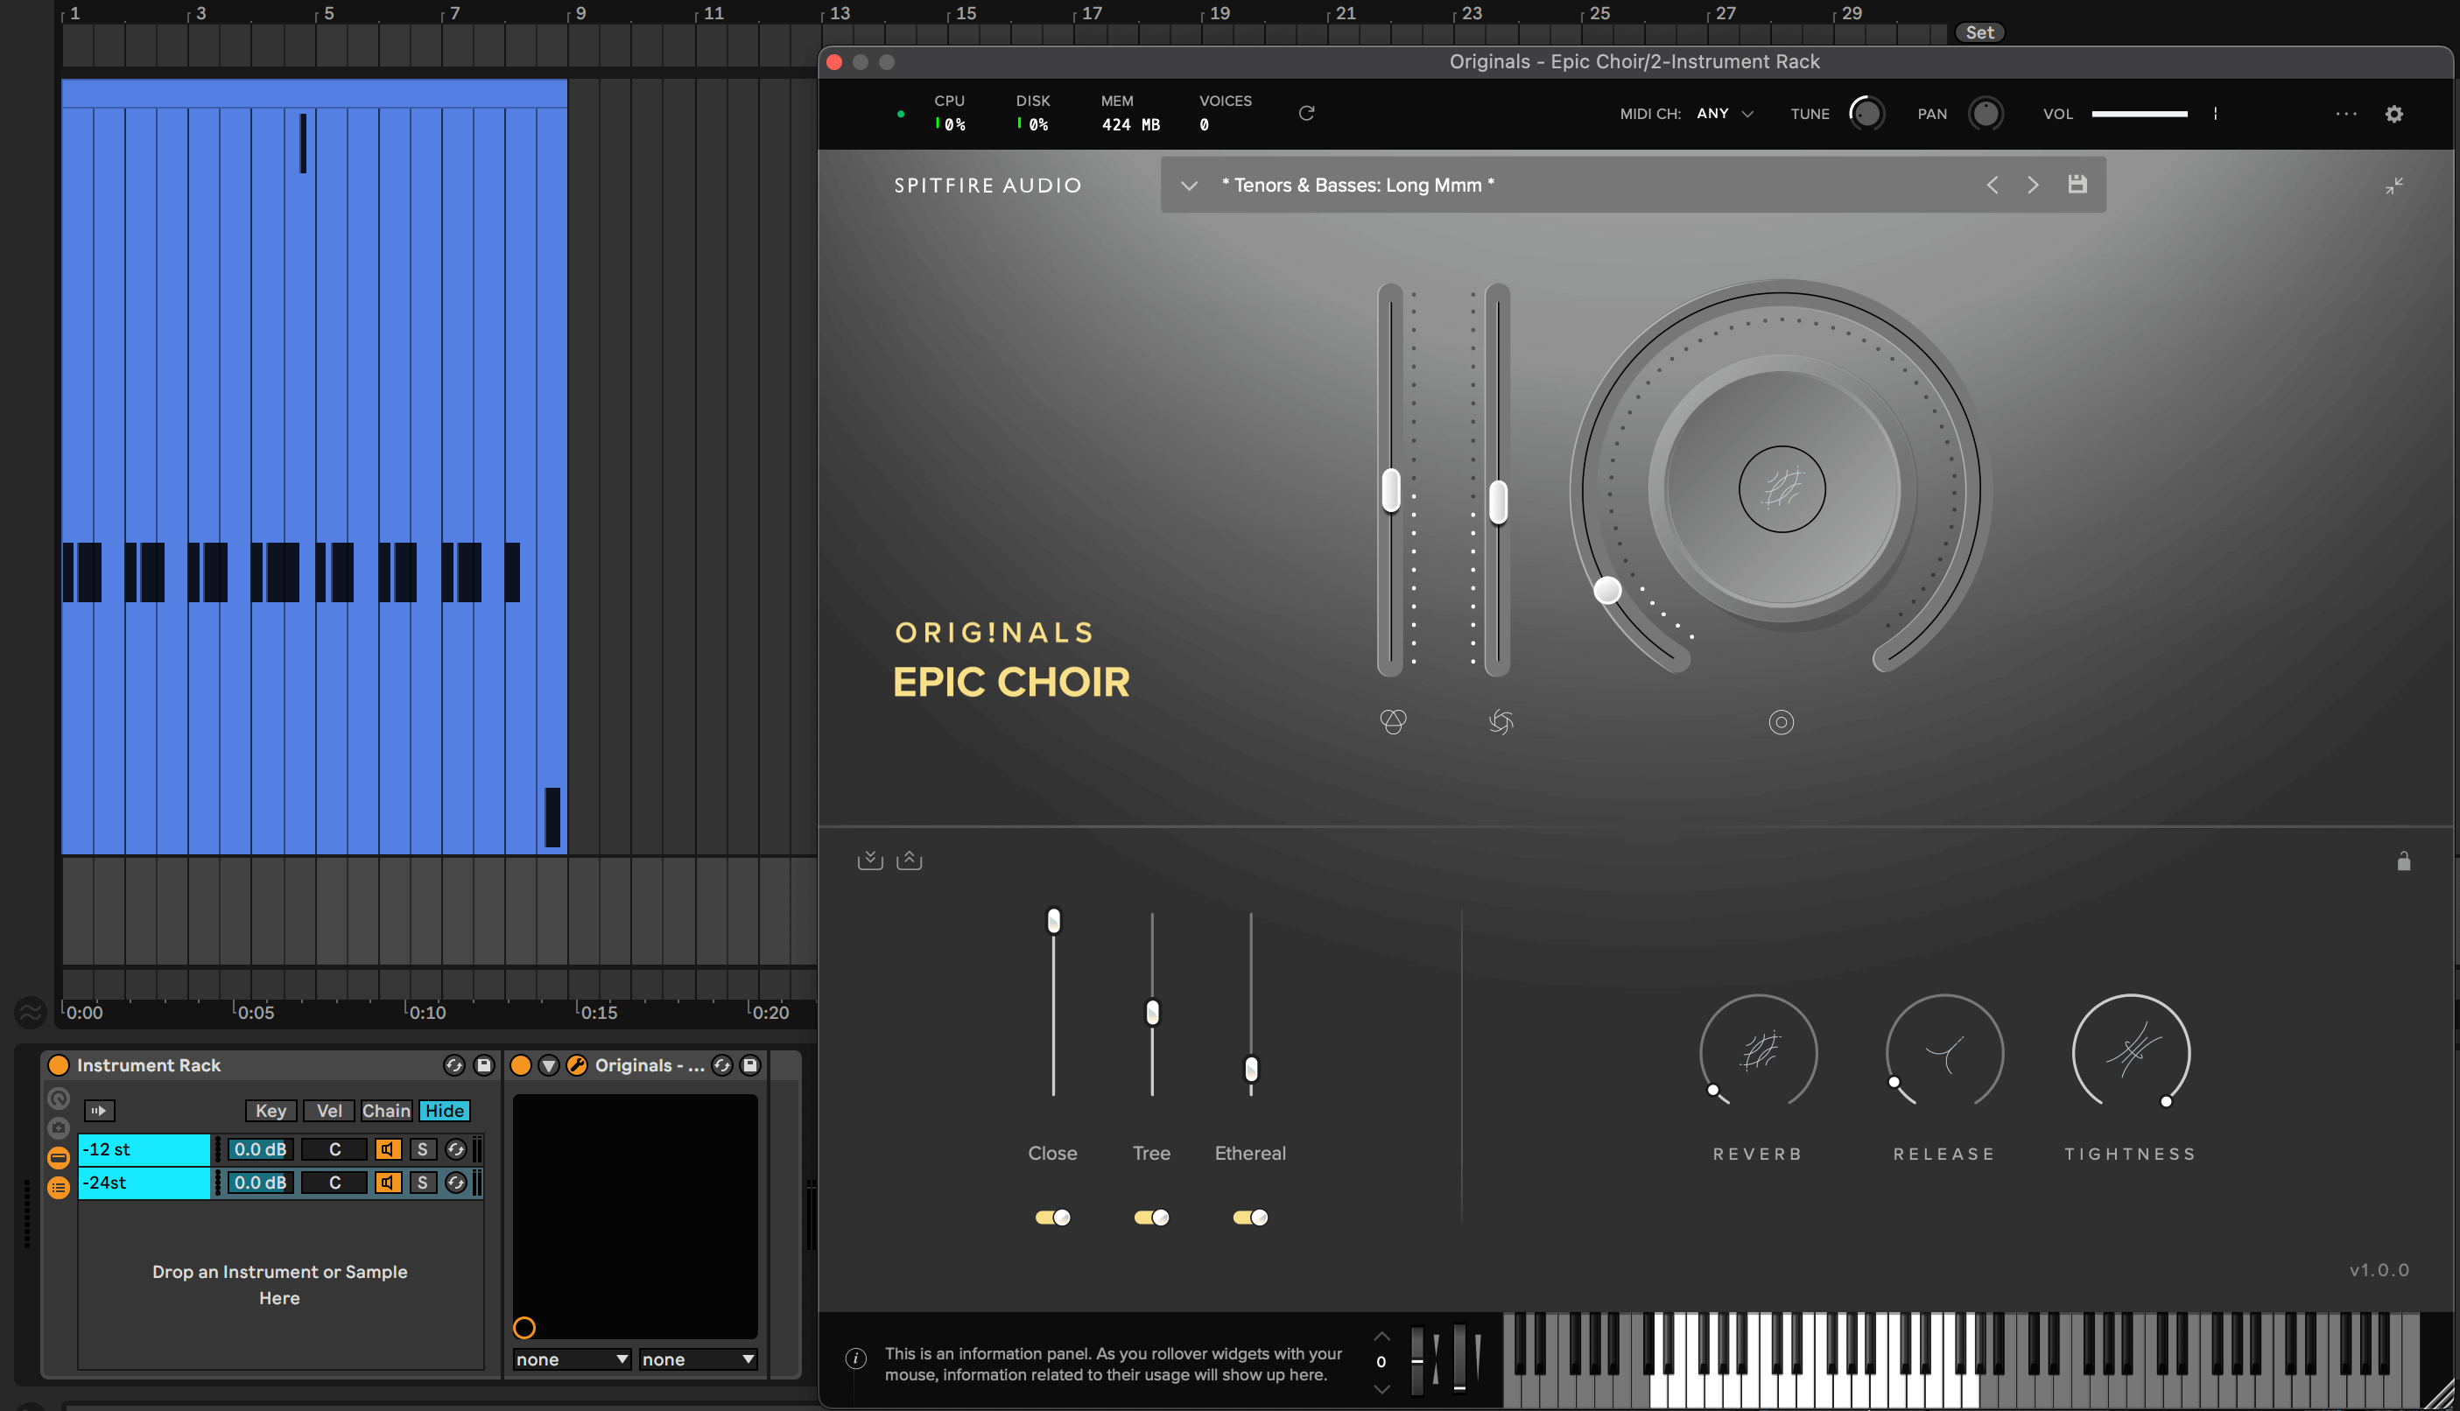Deactivate the Instrument Rack device
The image size is (2460, 1411).
click(x=58, y=1065)
